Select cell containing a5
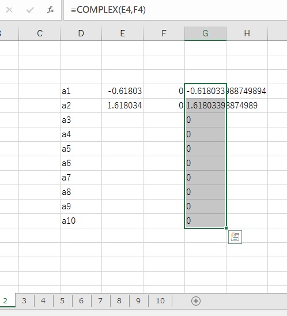 [x=81, y=149]
